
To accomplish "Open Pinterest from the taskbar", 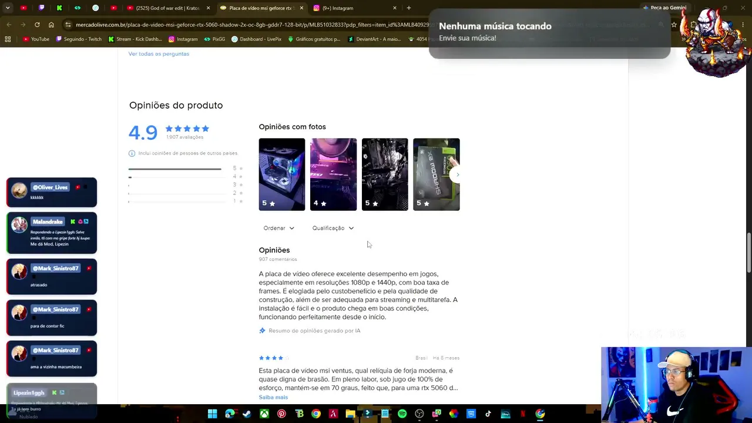I will click(x=281, y=414).
